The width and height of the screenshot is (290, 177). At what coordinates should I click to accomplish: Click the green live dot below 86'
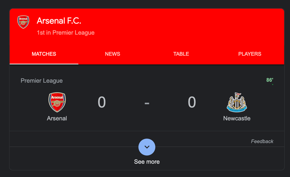(273, 85)
